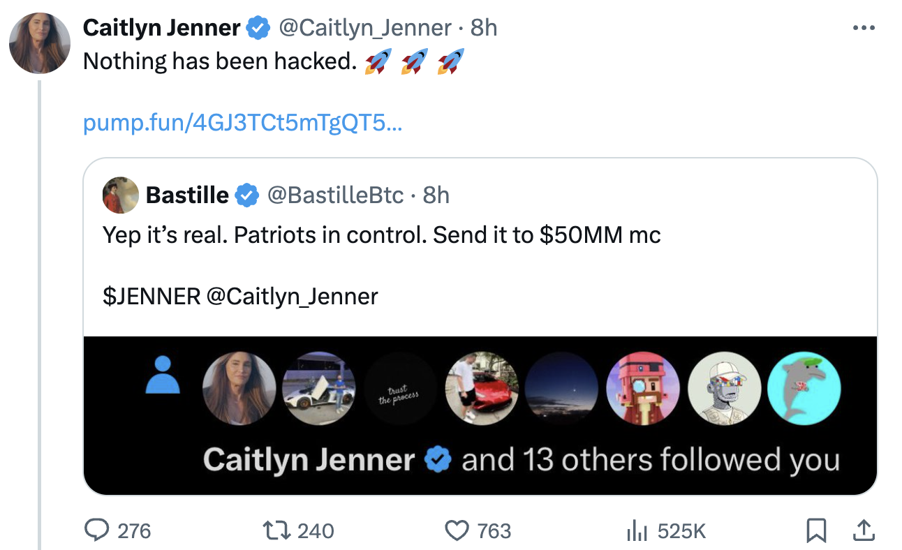The width and height of the screenshot is (902, 550).
Task: Open the view count analytics icon
Action: (x=634, y=531)
